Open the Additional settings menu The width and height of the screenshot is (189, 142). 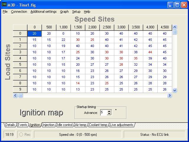pyautogui.click(x=43, y=12)
